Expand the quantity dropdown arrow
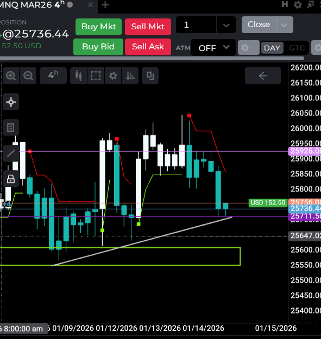321x339 pixels. (x=226, y=25)
